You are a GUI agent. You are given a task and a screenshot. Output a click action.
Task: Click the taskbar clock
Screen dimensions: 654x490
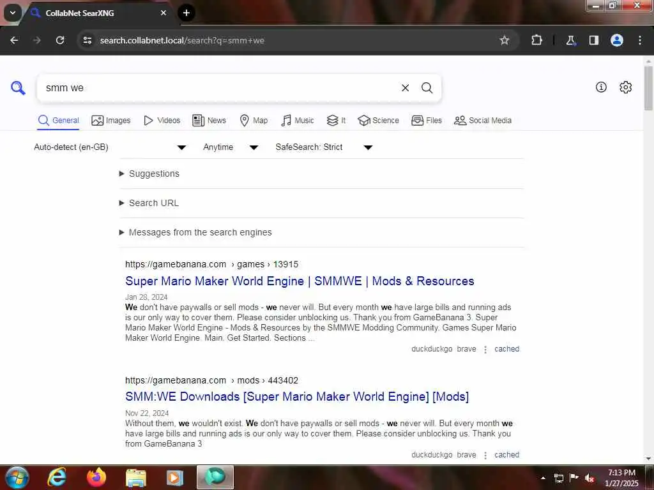coord(621,478)
